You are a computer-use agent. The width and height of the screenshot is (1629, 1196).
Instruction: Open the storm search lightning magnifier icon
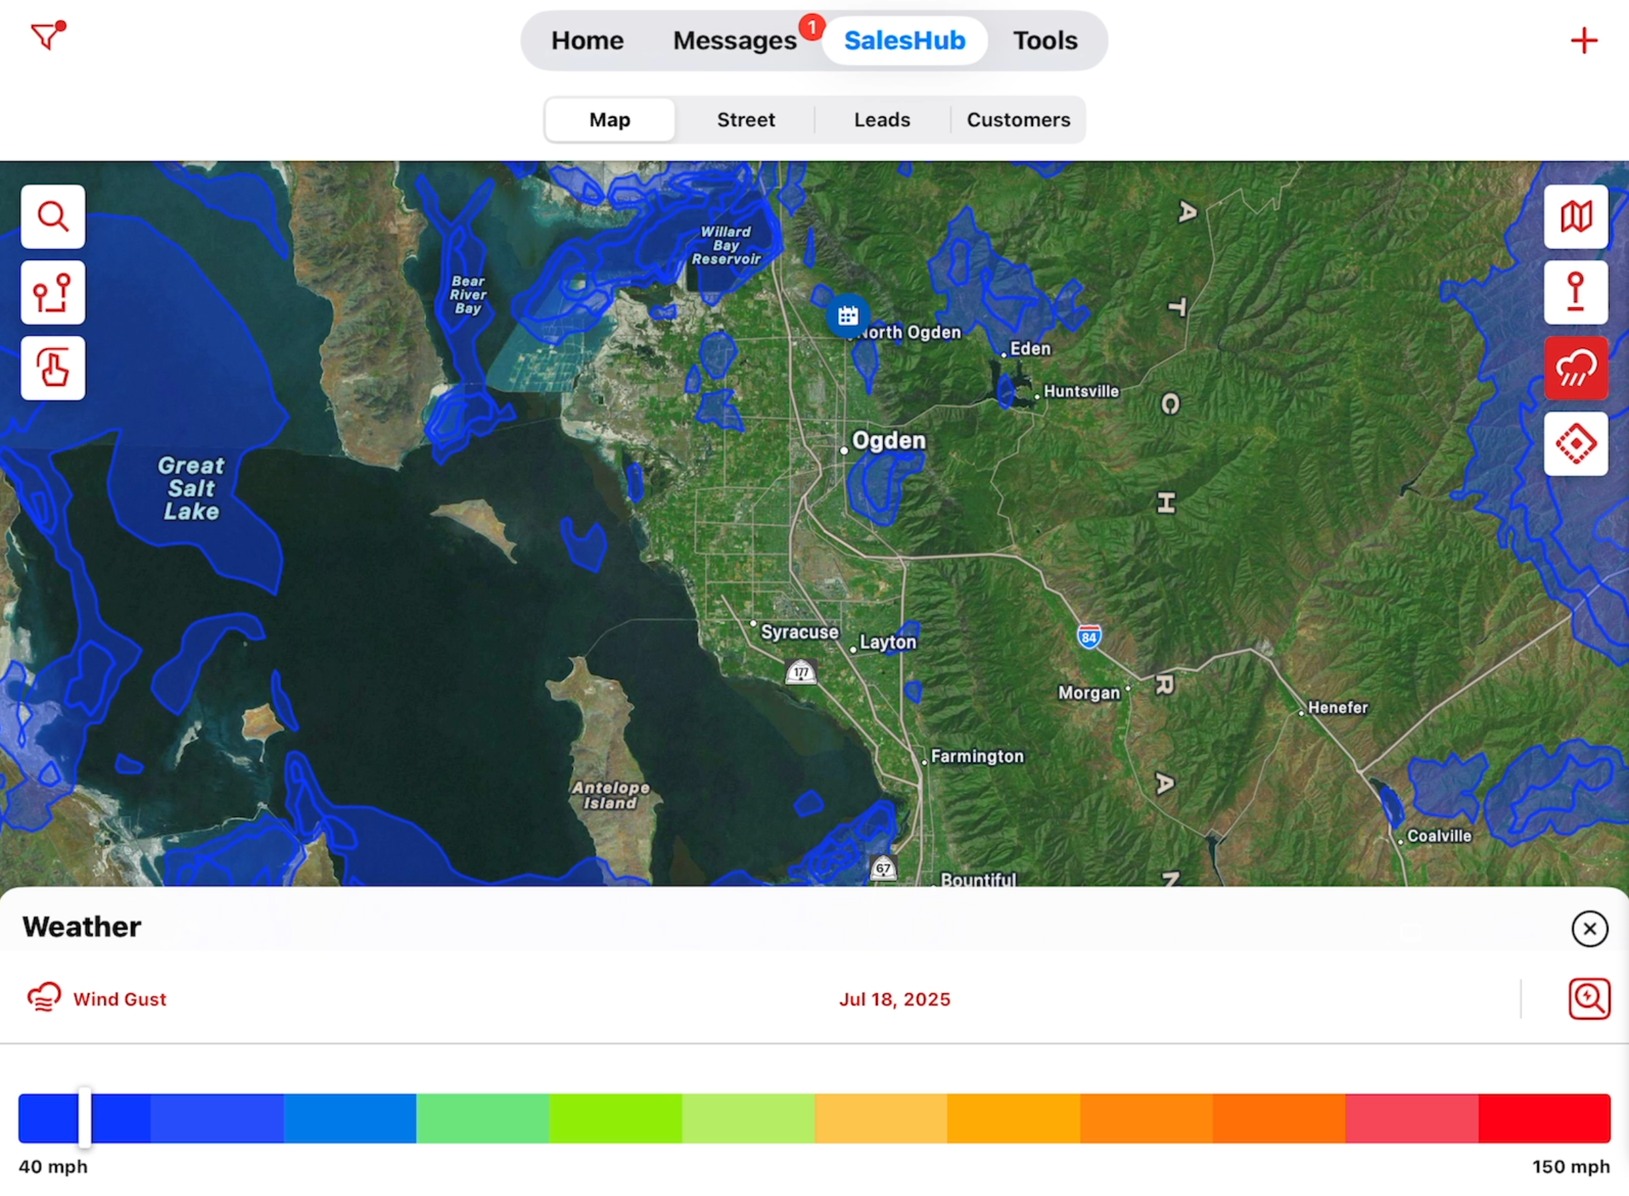[1588, 999]
